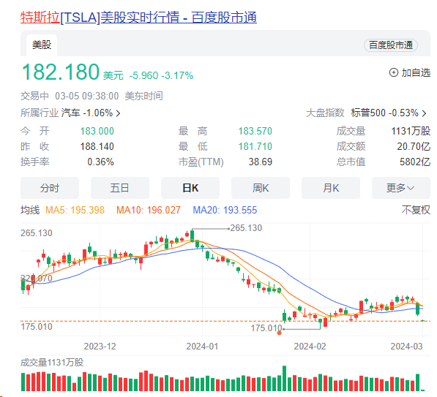
Task: Switch to 五日 chart tab
Action: [120, 188]
